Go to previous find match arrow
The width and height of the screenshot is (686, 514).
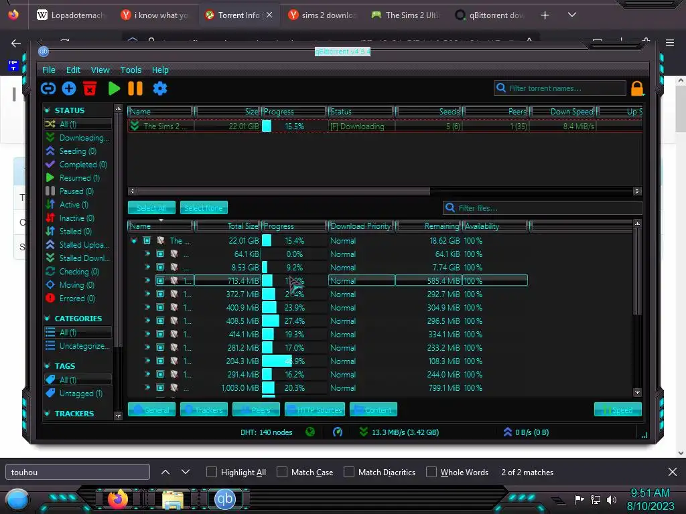(165, 472)
